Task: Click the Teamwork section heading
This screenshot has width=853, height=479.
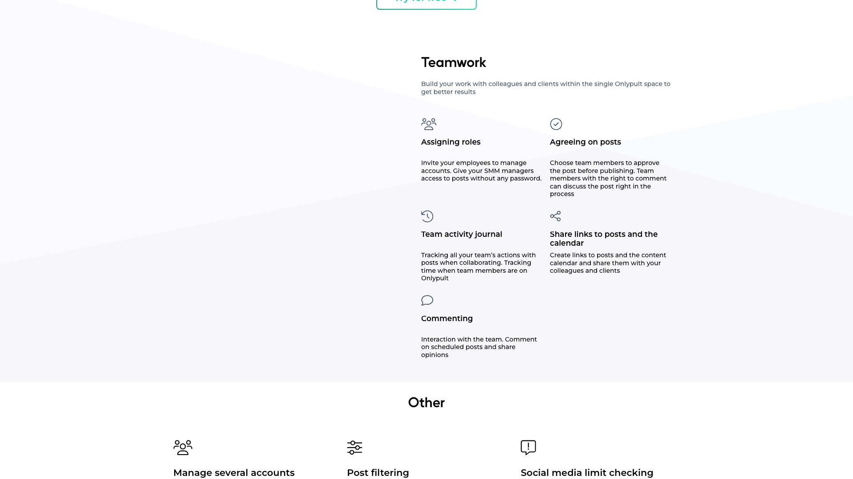Action: point(453,63)
